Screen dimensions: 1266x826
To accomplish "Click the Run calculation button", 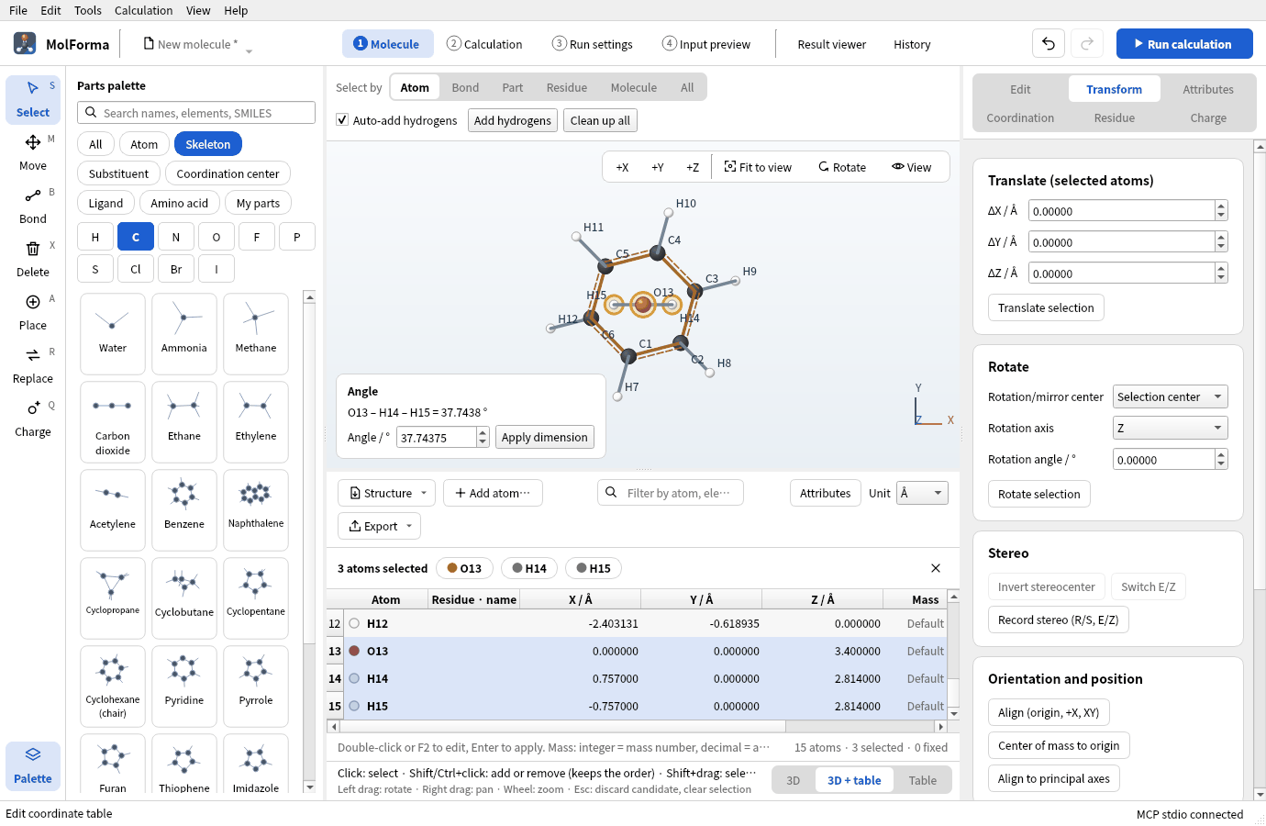I will click(1184, 44).
